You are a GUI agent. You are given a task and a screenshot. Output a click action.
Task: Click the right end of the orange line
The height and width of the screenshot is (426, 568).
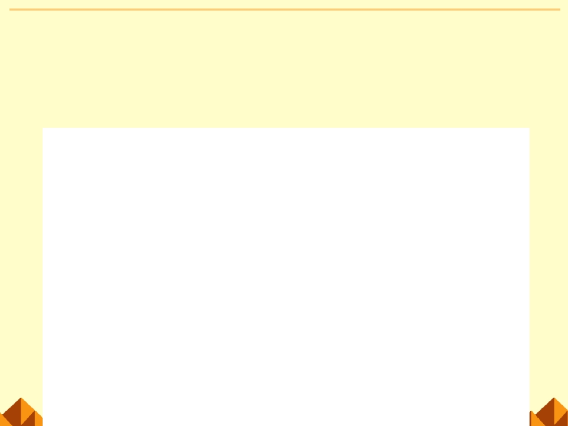[x=559, y=9]
